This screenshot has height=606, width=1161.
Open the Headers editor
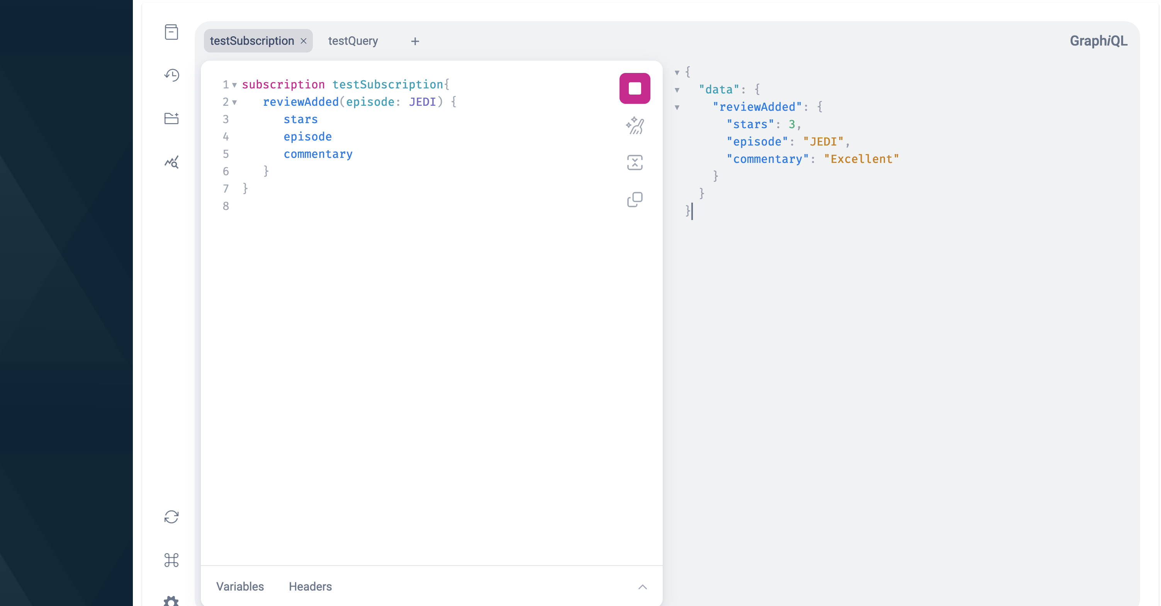[x=310, y=587]
